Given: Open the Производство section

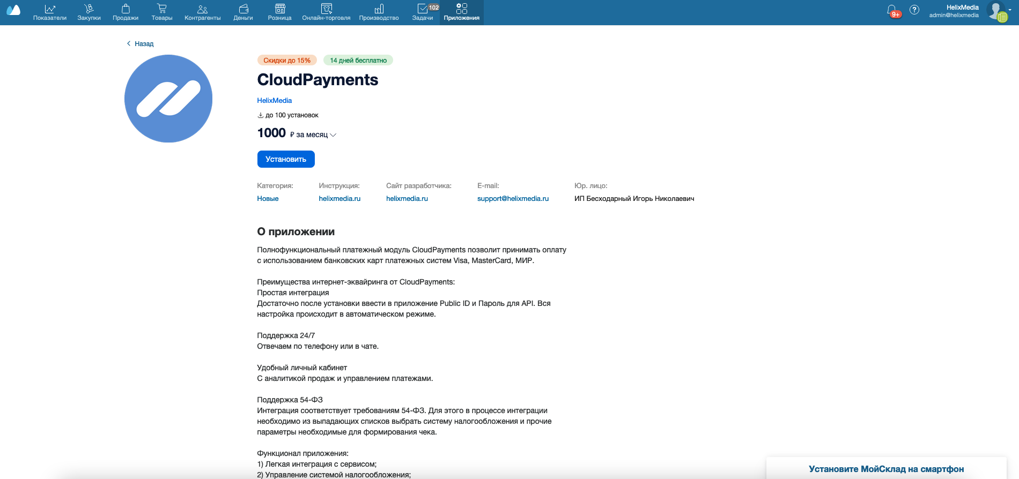Looking at the screenshot, I should [x=379, y=12].
